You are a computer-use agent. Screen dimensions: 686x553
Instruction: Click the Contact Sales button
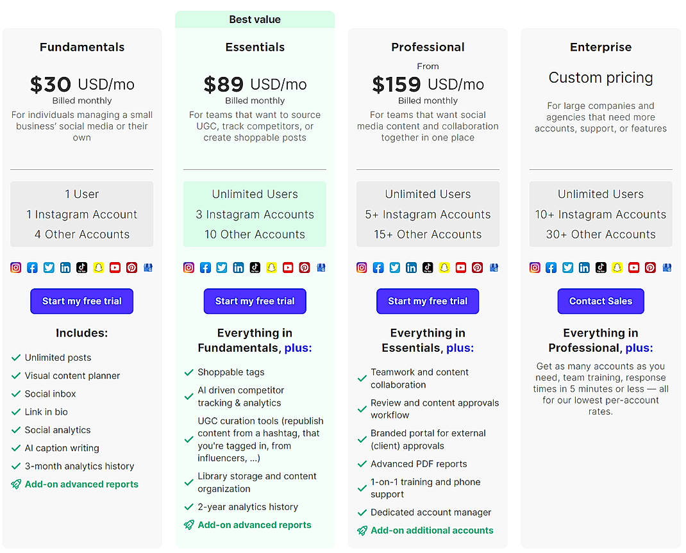tap(600, 301)
